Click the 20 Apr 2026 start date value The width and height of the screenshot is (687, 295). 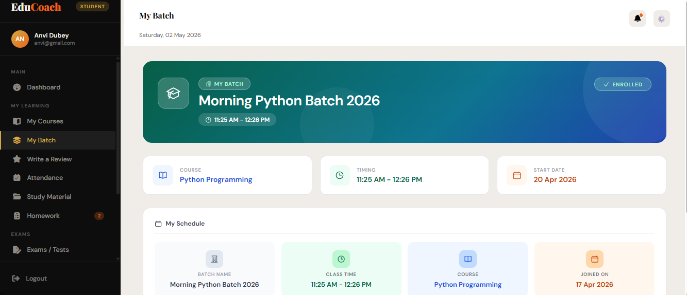click(555, 180)
